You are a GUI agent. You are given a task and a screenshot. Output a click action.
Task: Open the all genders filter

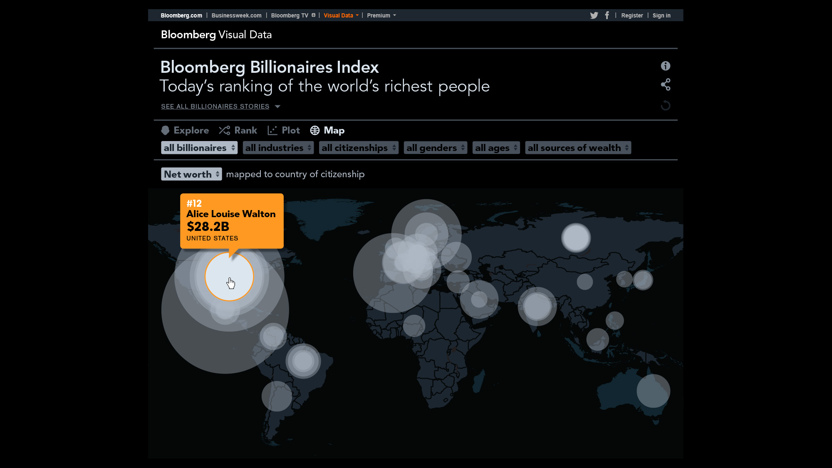[435, 148]
